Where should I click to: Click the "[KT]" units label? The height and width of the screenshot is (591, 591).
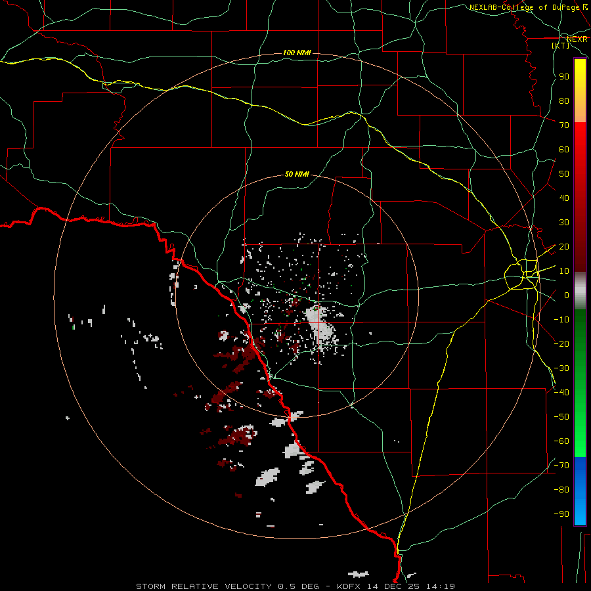[561, 46]
